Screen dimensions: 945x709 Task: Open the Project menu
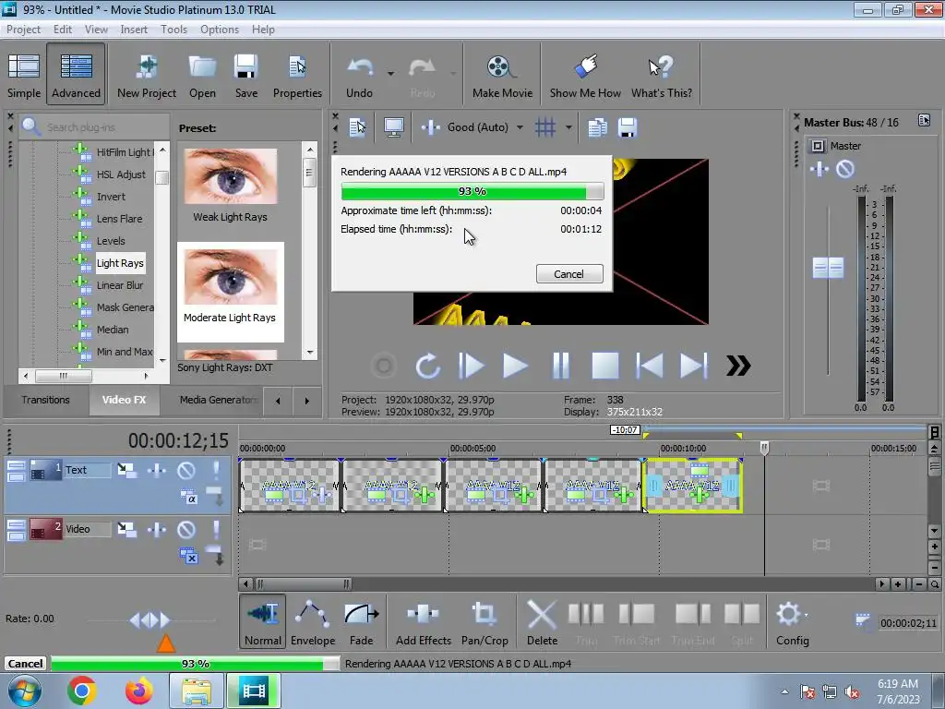[x=23, y=30]
